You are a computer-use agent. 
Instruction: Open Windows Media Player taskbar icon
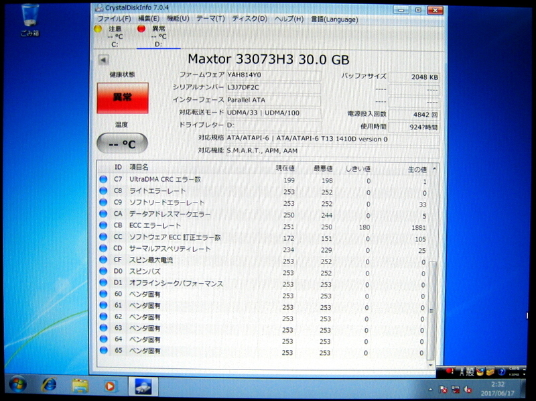(x=110, y=387)
